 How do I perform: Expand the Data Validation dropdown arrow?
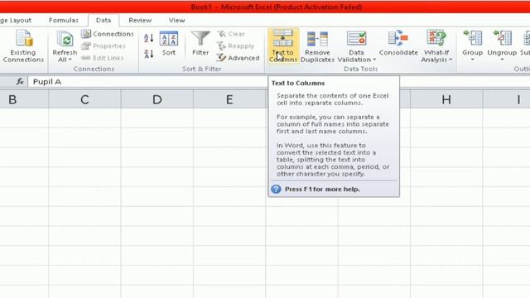coord(374,60)
